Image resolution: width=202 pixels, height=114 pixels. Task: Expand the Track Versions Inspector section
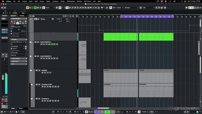[x=19, y=59]
